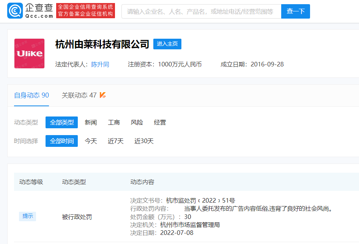The image size is (359, 244).
Task: Filter dynamics to 近30天
Action: pyautogui.click(x=144, y=141)
